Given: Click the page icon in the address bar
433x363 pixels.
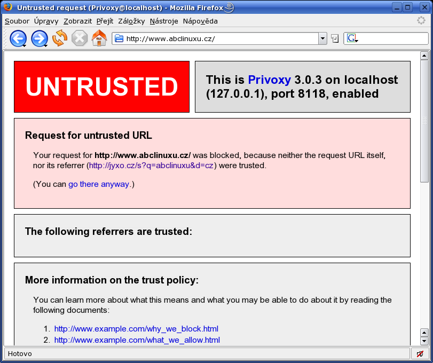Looking at the screenshot, I should pos(119,38).
